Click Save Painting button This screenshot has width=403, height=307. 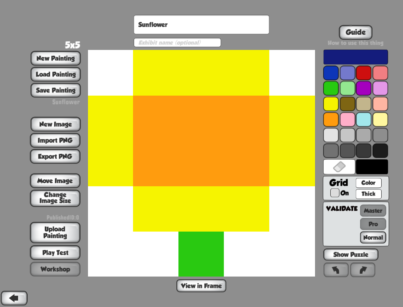tap(55, 90)
